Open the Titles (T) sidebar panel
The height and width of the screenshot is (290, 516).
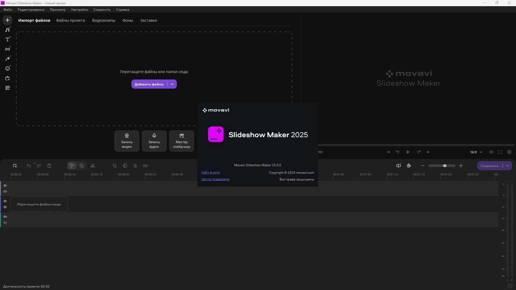(8, 39)
